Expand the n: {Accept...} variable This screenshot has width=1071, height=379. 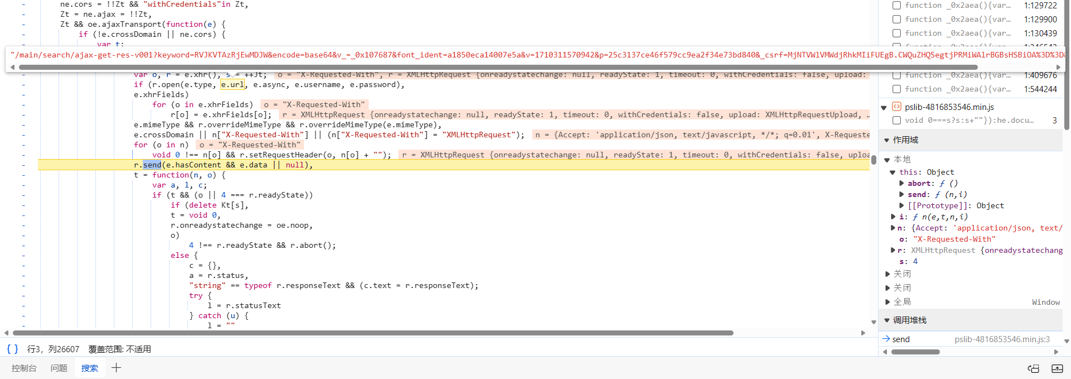tap(893, 228)
